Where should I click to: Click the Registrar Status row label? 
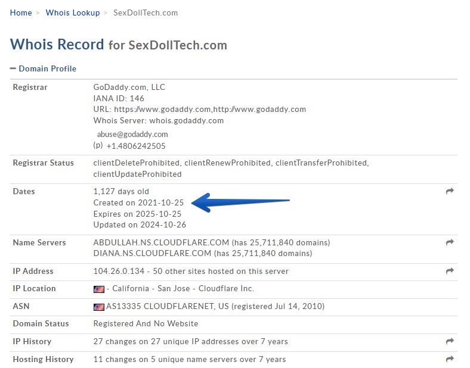coord(43,163)
